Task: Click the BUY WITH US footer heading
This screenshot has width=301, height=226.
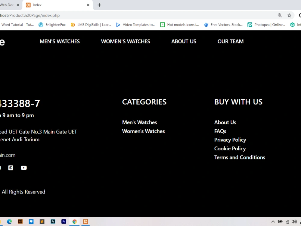Action: click(238, 102)
